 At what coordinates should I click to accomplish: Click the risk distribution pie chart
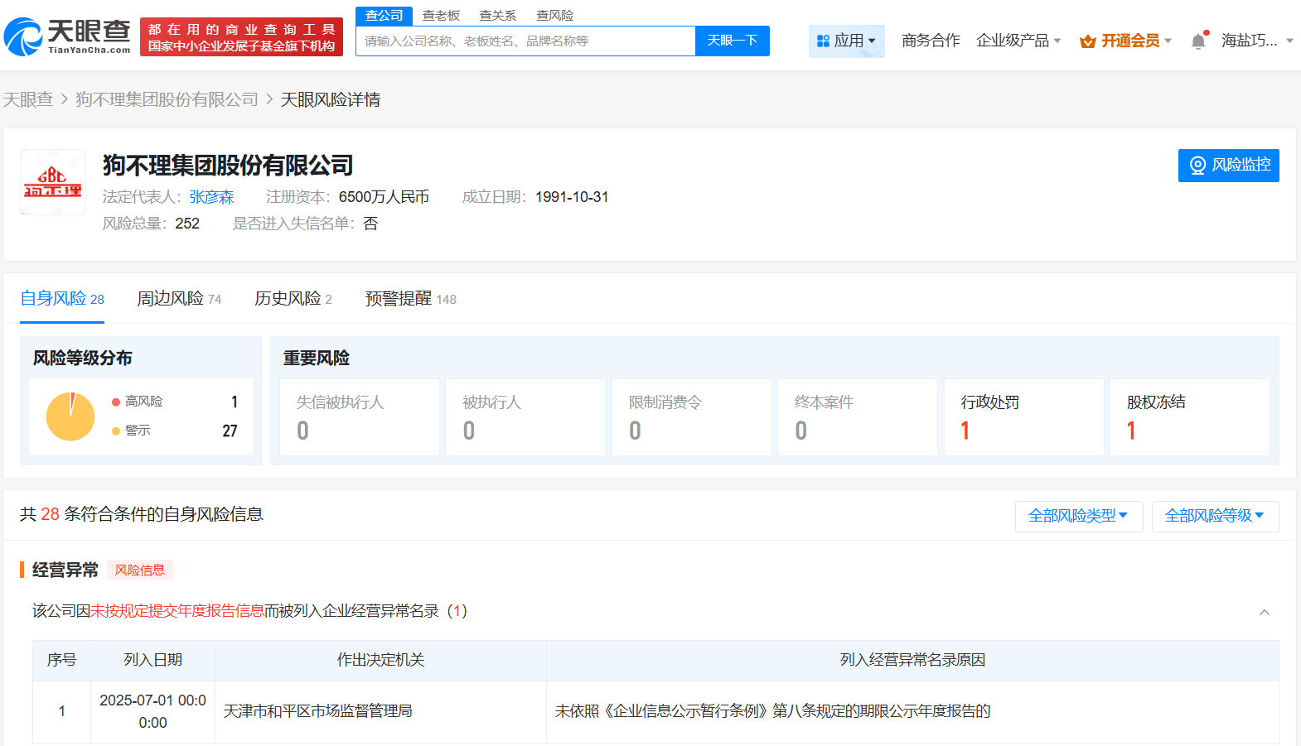coord(70,416)
